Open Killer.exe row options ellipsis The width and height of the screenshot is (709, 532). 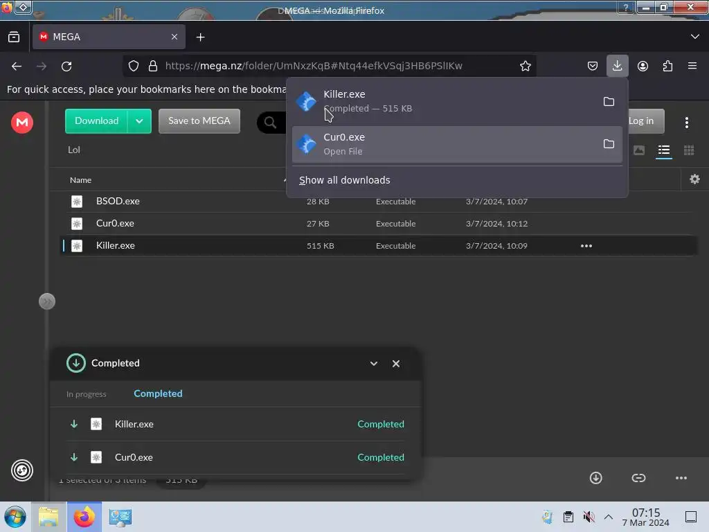(586, 246)
